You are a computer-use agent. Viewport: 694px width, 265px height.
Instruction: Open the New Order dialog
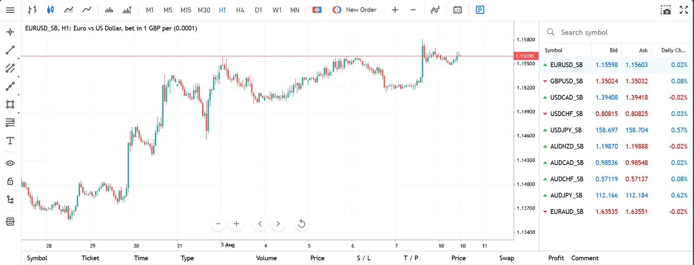(x=355, y=10)
